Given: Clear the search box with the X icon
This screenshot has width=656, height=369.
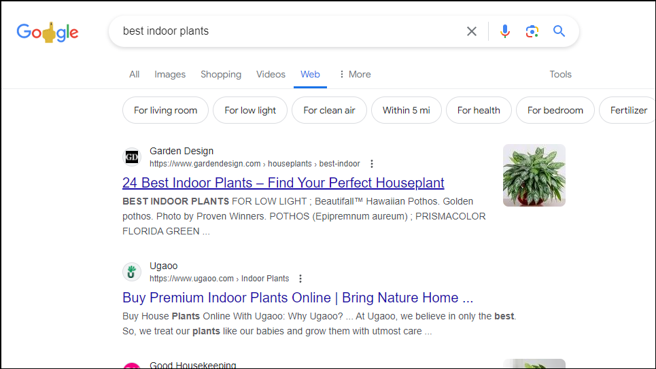Looking at the screenshot, I should pos(472,31).
